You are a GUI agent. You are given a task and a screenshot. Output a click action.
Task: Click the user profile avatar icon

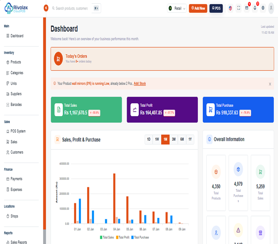click(x=271, y=8)
